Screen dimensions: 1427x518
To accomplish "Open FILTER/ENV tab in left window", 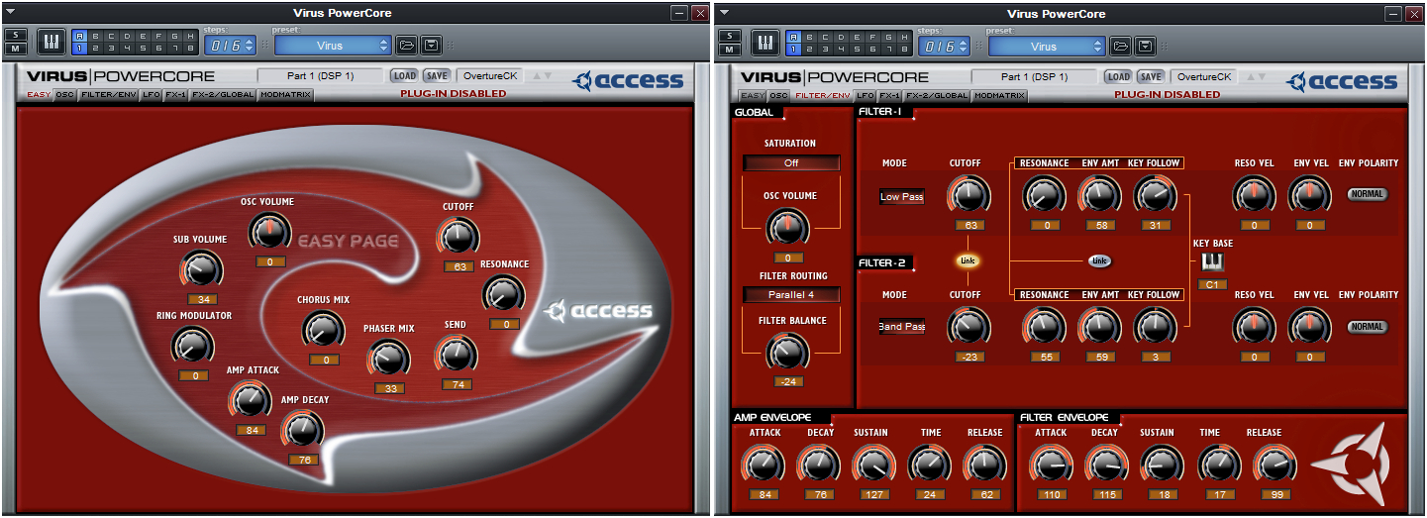I will [x=108, y=95].
